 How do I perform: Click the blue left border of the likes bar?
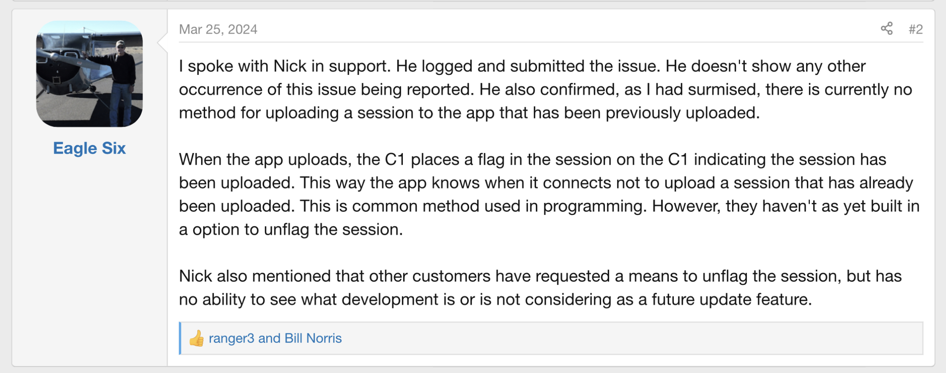tap(180, 338)
